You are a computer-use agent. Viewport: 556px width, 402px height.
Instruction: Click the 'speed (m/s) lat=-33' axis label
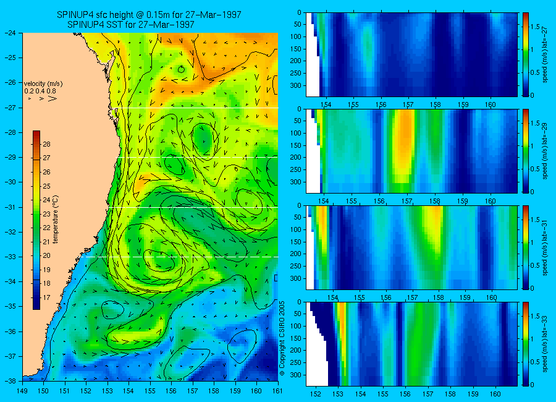click(x=545, y=344)
